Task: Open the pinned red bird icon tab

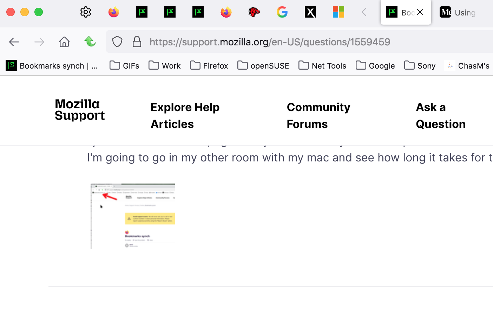Action: point(254,12)
